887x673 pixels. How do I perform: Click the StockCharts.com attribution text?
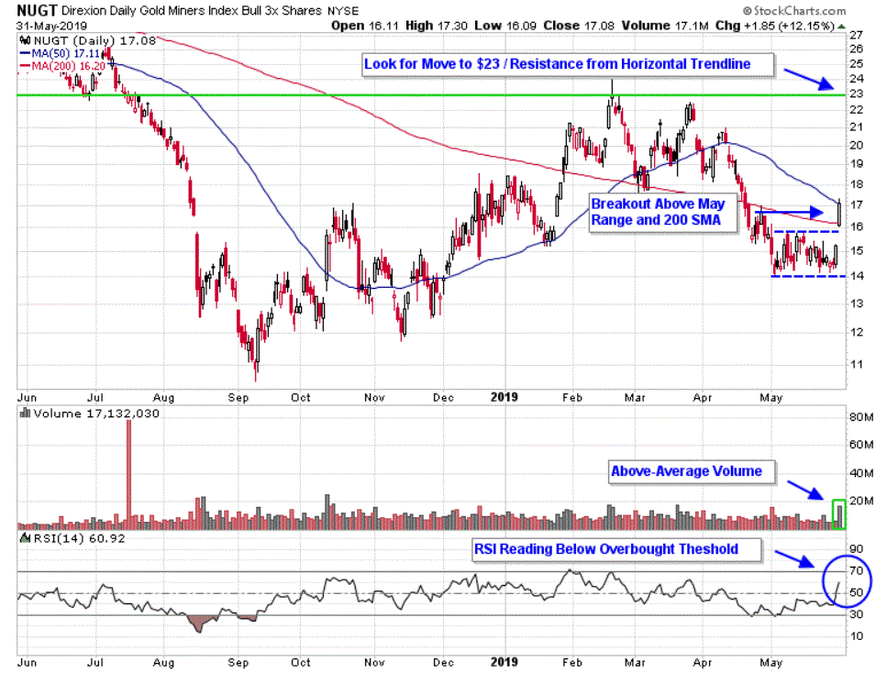[x=794, y=11]
